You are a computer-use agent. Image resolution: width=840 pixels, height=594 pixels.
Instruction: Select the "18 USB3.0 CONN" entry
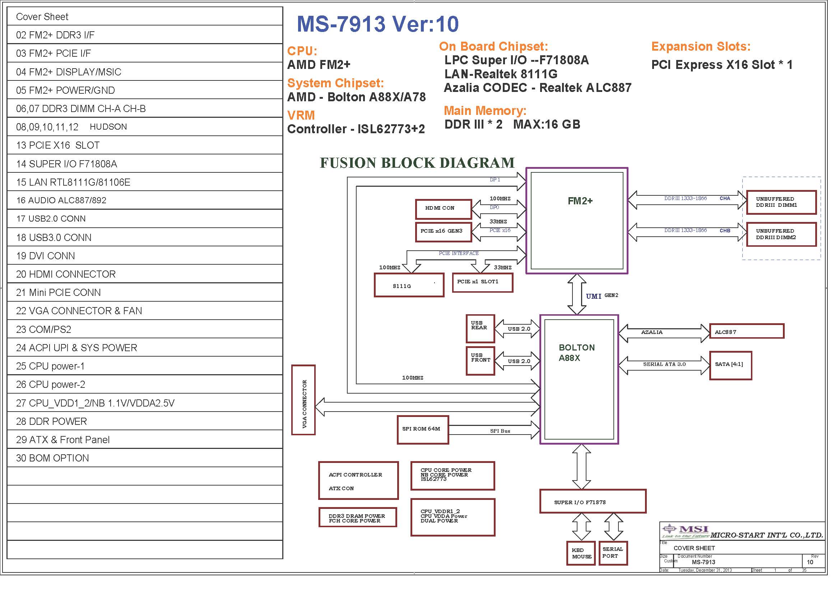[145, 237]
